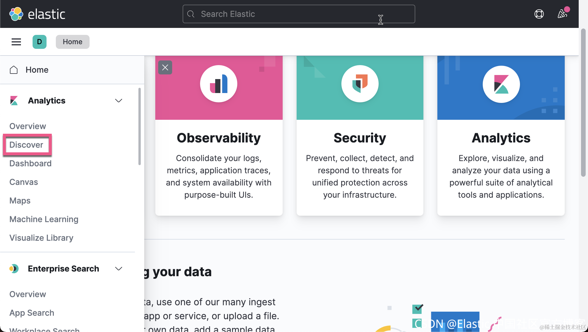
Task: Open Visualize Library link
Action: tap(41, 238)
